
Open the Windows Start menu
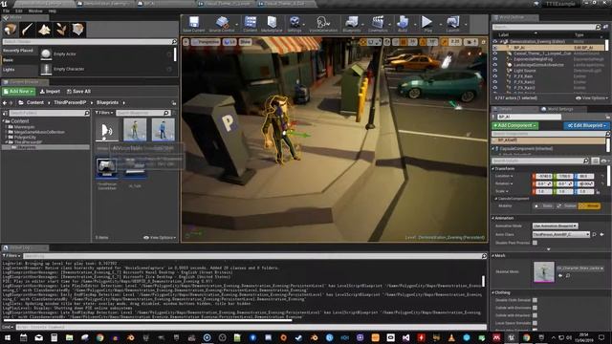click(x=8, y=337)
